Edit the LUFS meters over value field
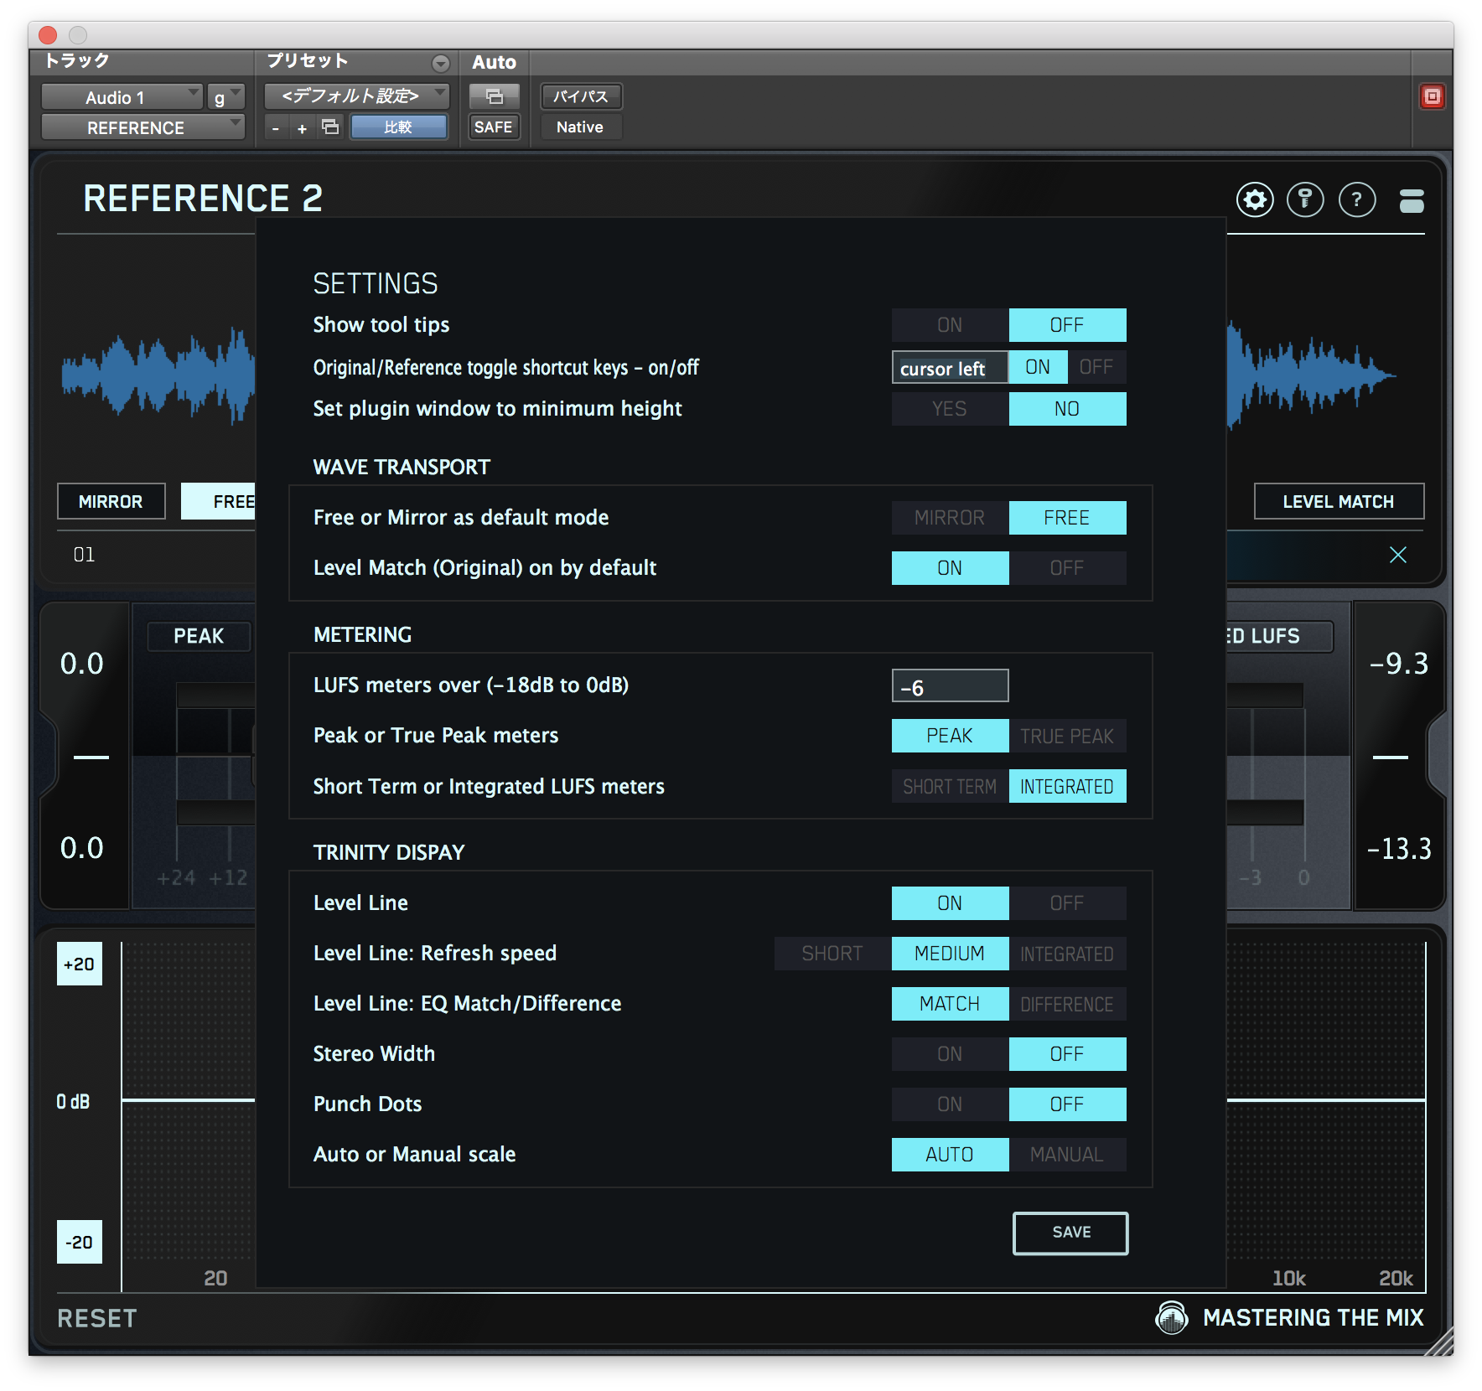Viewport: 1482px width, 1391px height. [x=950, y=685]
